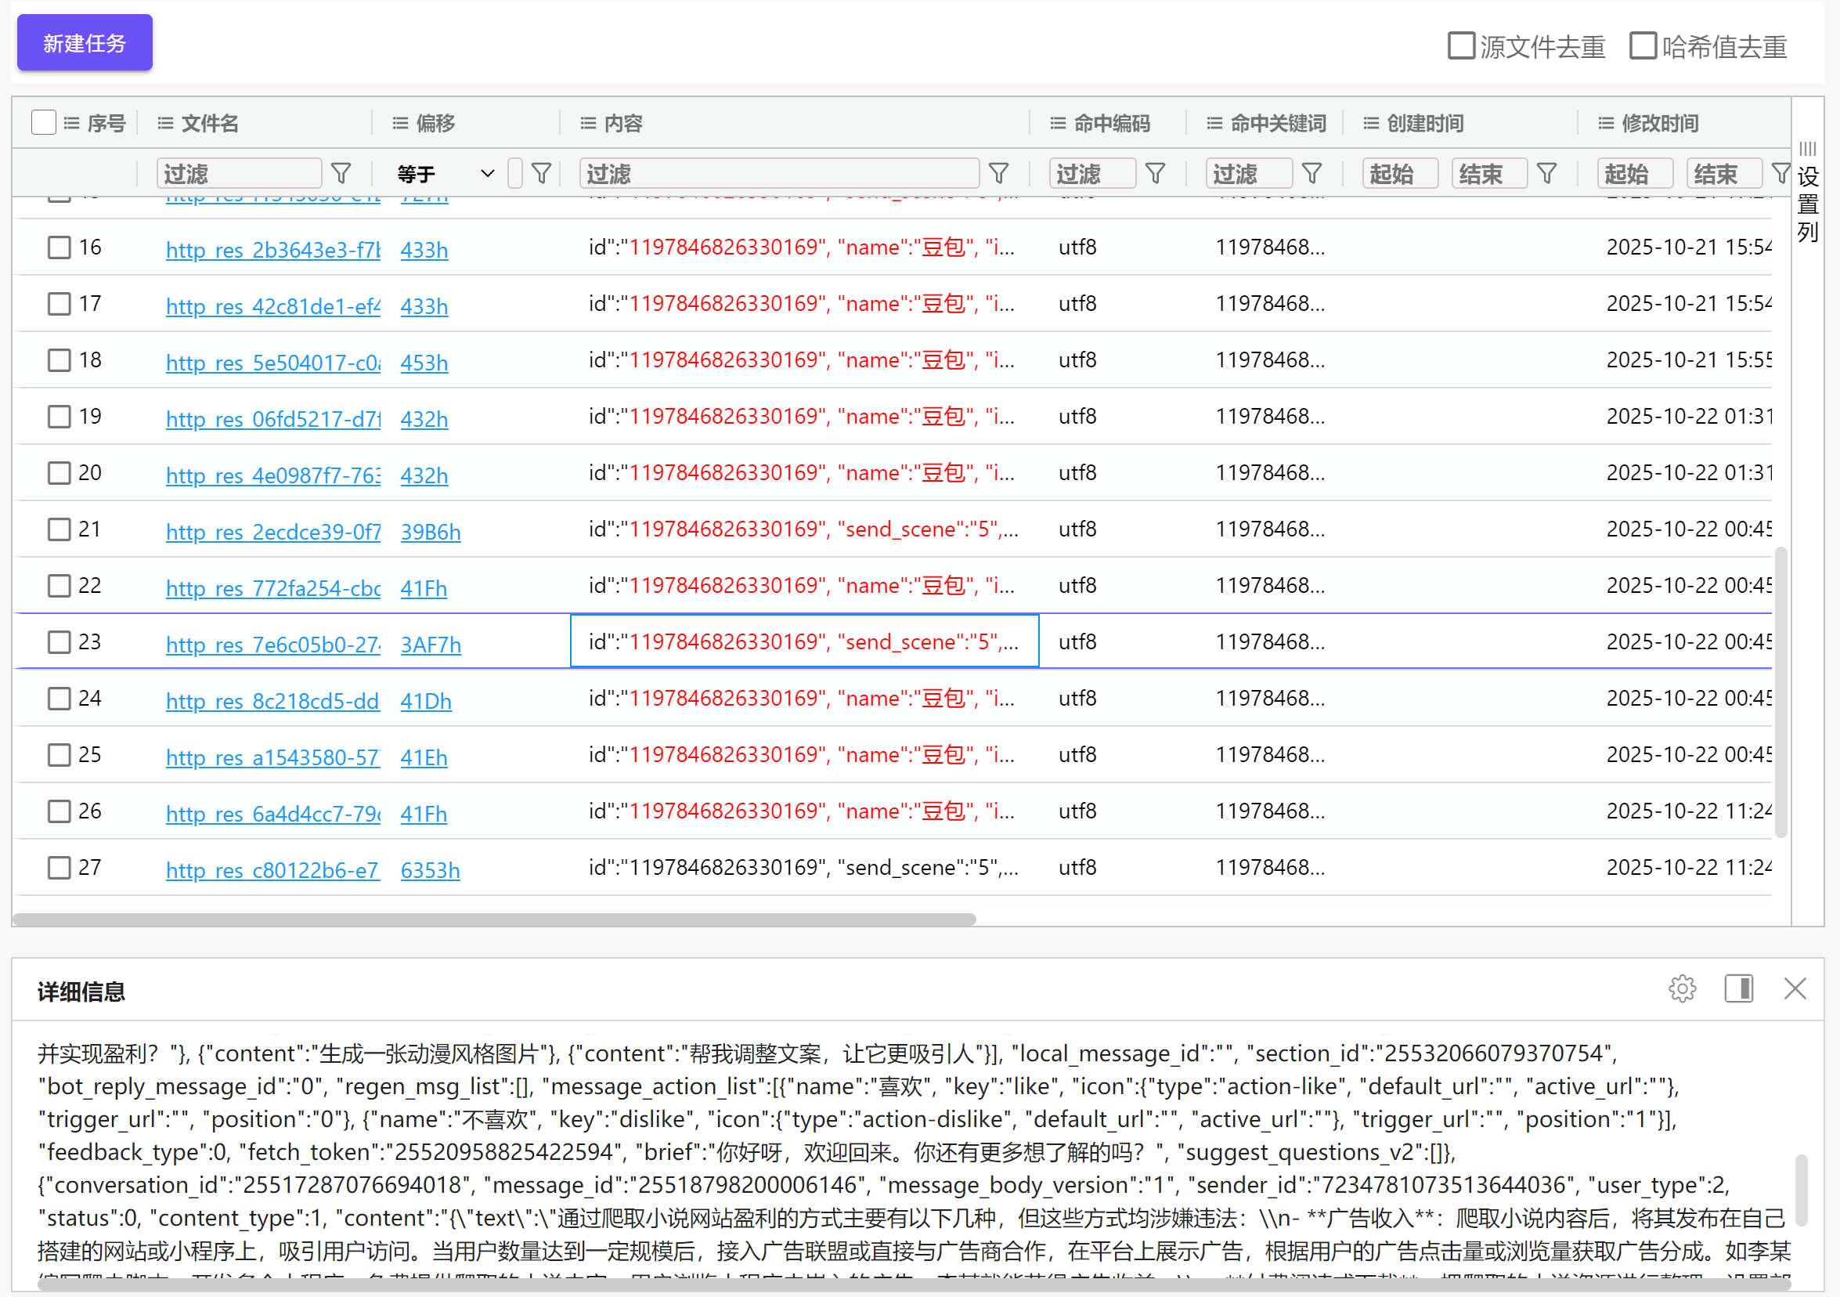Open the 设置列 side panel
The width and height of the screenshot is (1840, 1297).
1807,203
